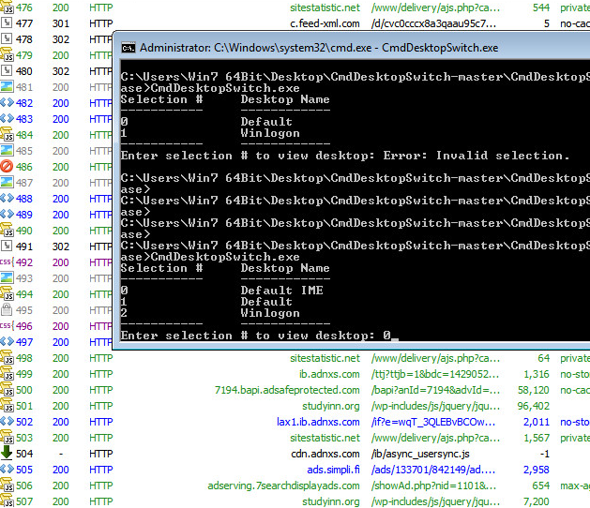
Task: Click the lock icon on session 495
Action: (6, 310)
